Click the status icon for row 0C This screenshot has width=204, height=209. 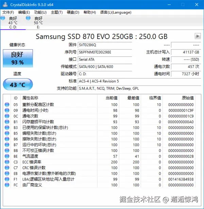pyautogui.click(x=7, y=116)
